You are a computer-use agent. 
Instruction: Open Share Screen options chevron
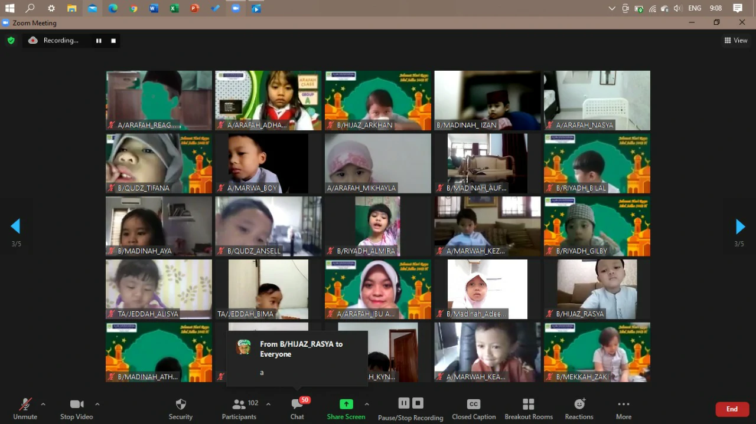pyautogui.click(x=367, y=405)
